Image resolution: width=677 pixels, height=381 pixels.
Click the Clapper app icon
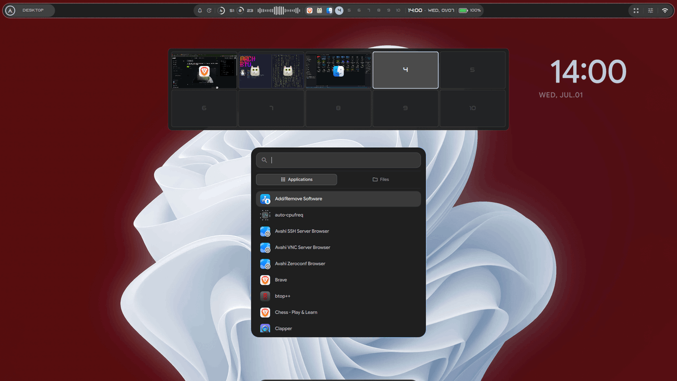click(x=265, y=329)
